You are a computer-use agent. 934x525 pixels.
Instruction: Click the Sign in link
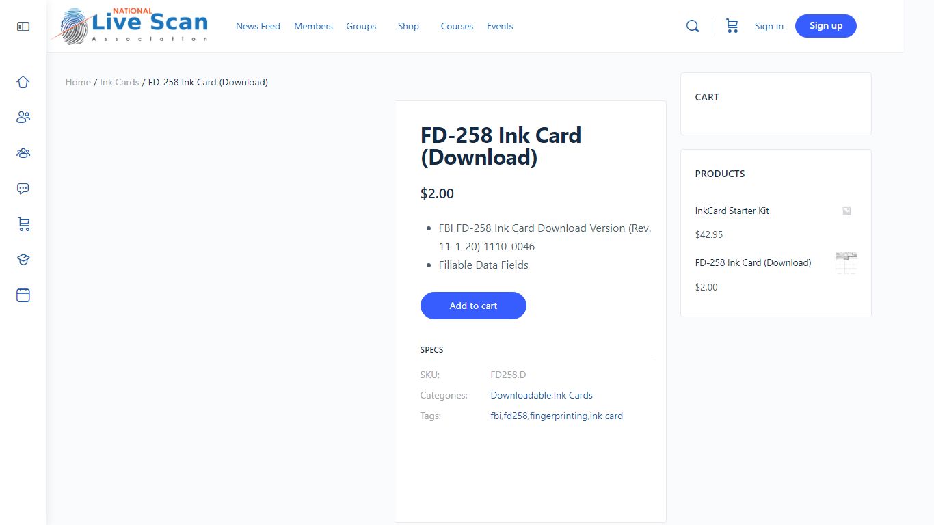click(x=769, y=26)
